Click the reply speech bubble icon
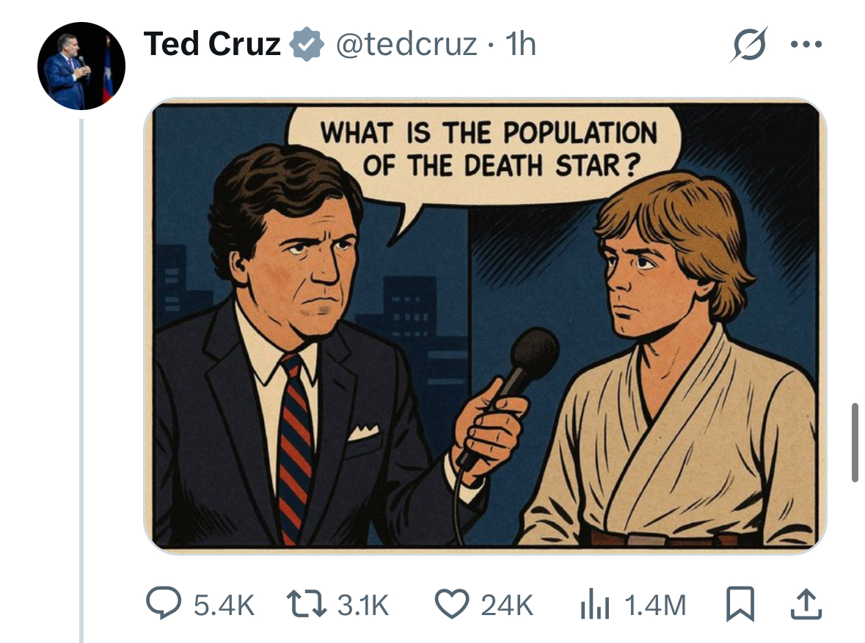The height and width of the screenshot is (643, 865). [x=164, y=603]
